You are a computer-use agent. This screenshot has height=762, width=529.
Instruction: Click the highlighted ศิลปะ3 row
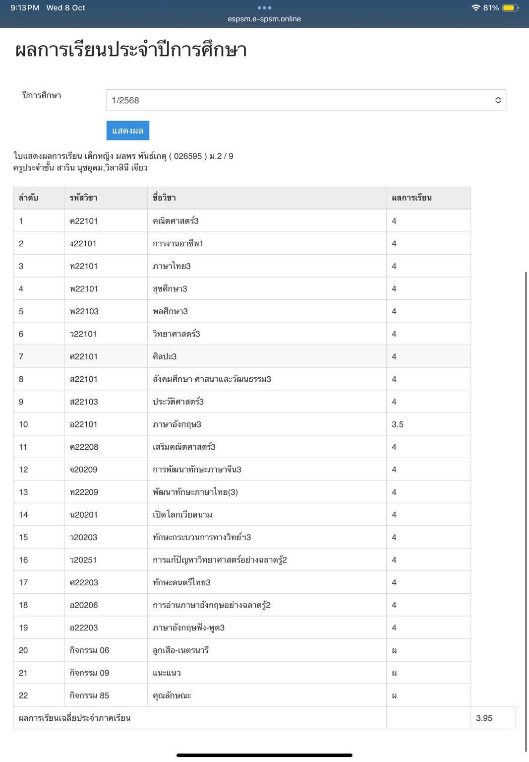coord(165,356)
